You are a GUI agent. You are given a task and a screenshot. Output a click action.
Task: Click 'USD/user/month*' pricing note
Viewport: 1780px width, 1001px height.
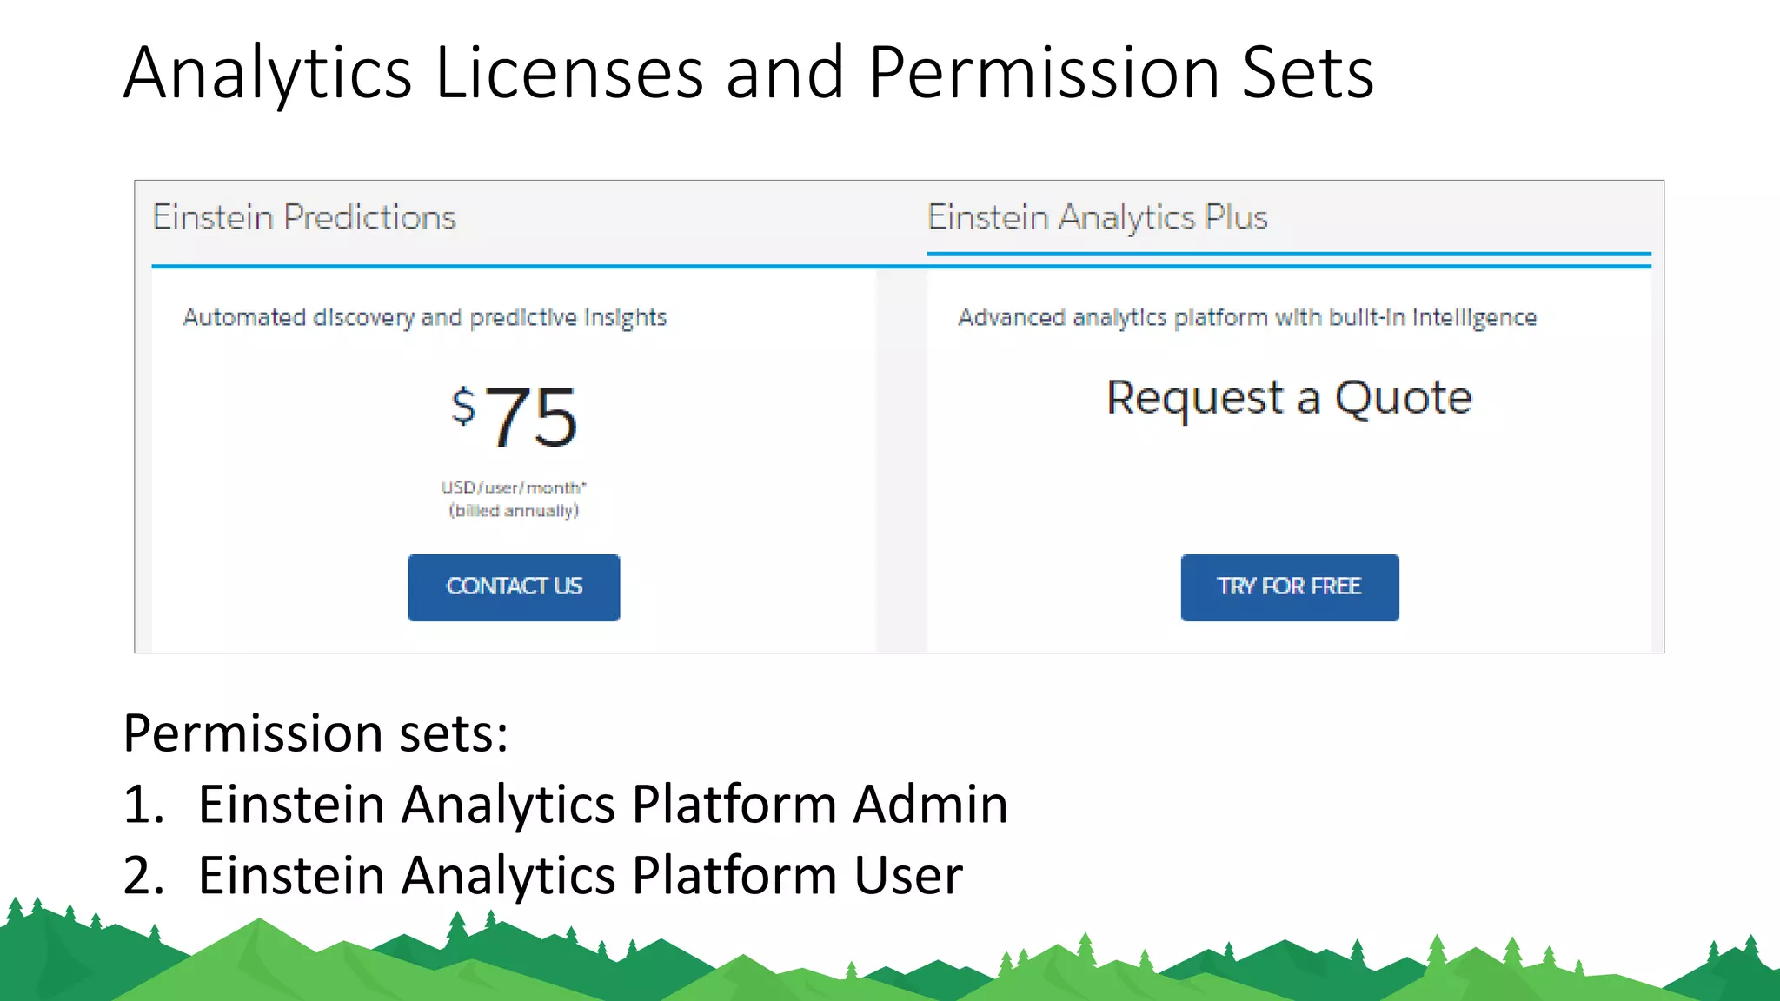[x=514, y=487]
